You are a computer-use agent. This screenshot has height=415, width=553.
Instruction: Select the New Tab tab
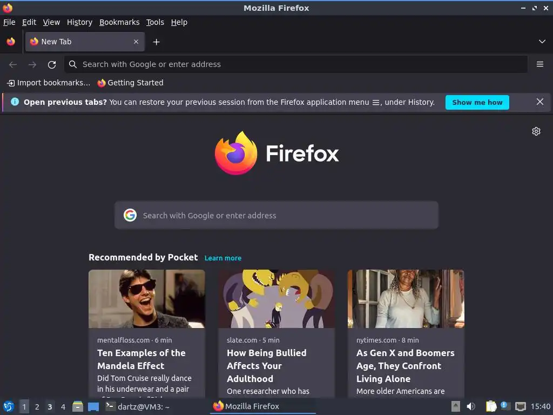click(85, 42)
